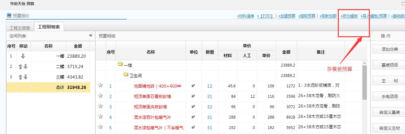Switch to 工程主信息 tab
This screenshot has height=134, width=405.
(20, 27)
